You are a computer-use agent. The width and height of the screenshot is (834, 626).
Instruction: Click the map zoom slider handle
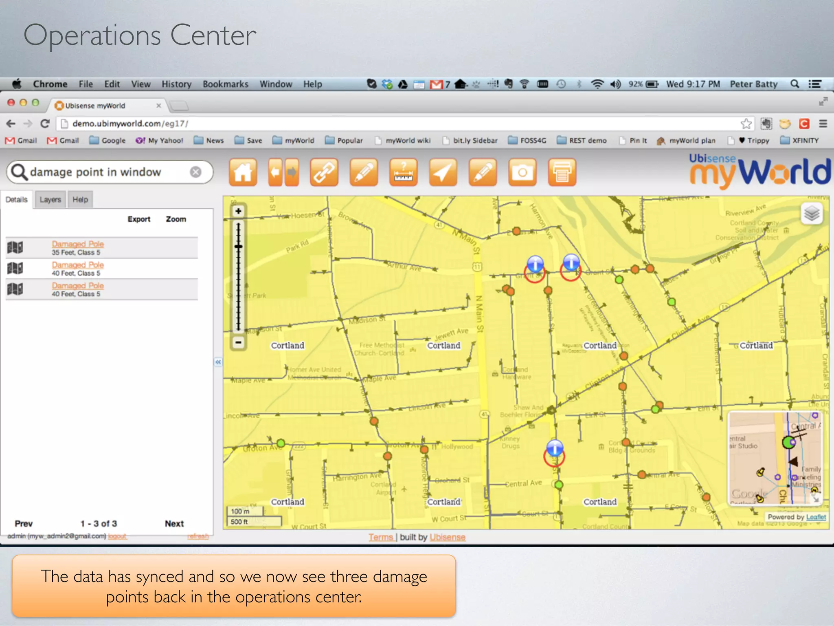pos(239,247)
